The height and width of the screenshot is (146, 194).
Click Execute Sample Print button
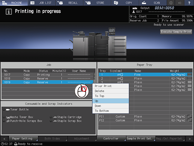point(176,32)
